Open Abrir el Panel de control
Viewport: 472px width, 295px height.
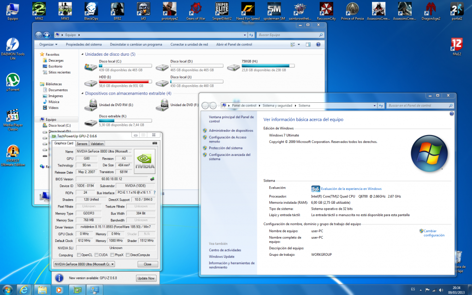tap(234, 45)
